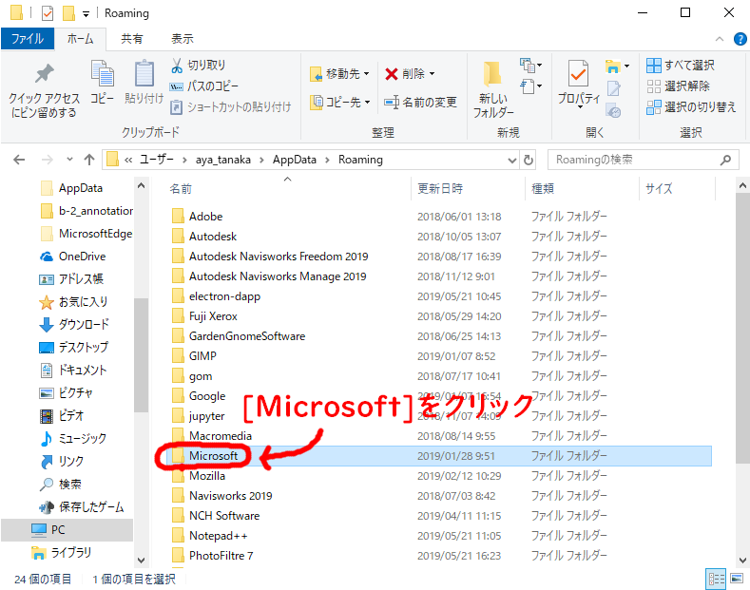Select デスクトップ in the navigation pane
Screen dimensions: 750x590
tap(73, 347)
